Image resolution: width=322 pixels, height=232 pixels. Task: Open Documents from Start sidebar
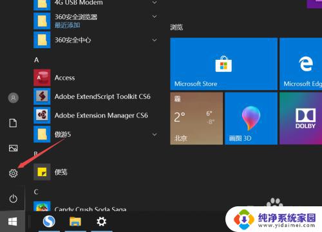[x=13, y=123]
